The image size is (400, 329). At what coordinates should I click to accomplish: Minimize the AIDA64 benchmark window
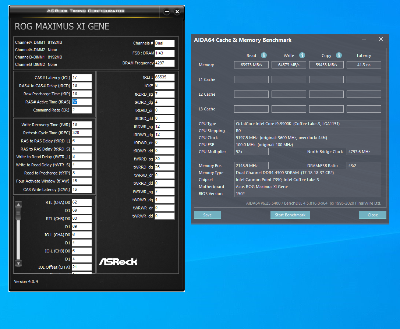[364, 39]
